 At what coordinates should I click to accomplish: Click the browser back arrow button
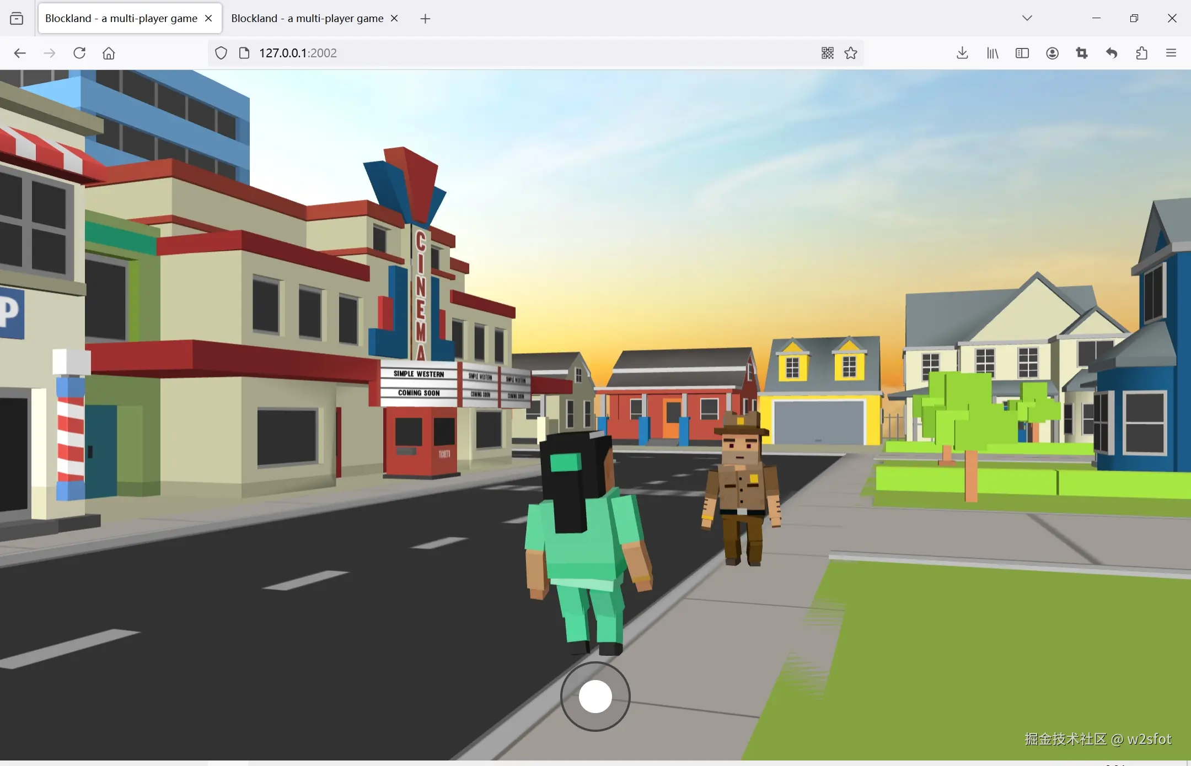20,53
